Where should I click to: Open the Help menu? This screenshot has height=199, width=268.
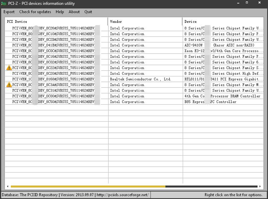pyautogui.click(x=60, y=12)
